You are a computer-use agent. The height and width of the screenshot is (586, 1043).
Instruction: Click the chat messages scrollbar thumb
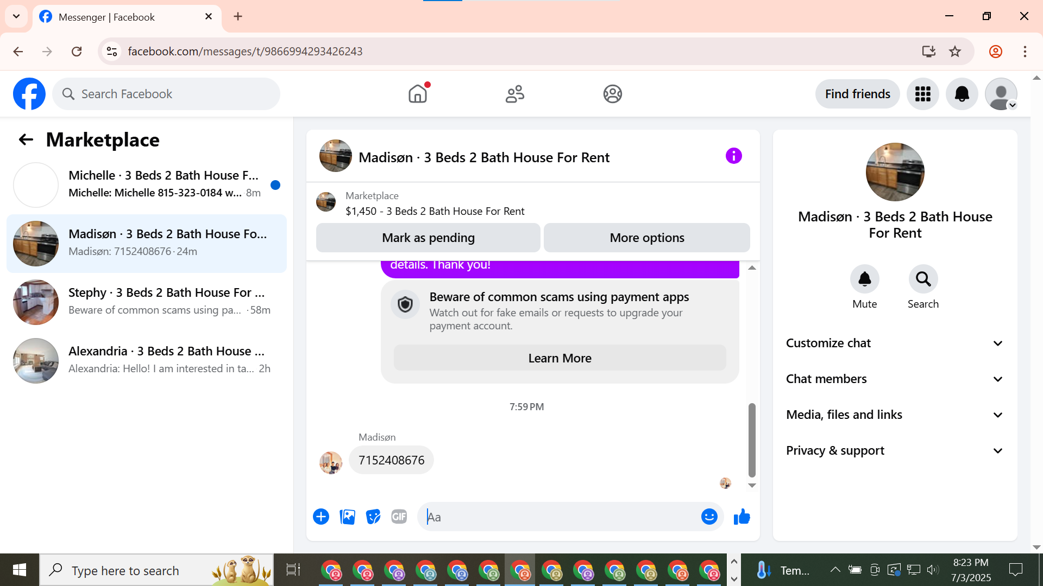click(752, 439)
